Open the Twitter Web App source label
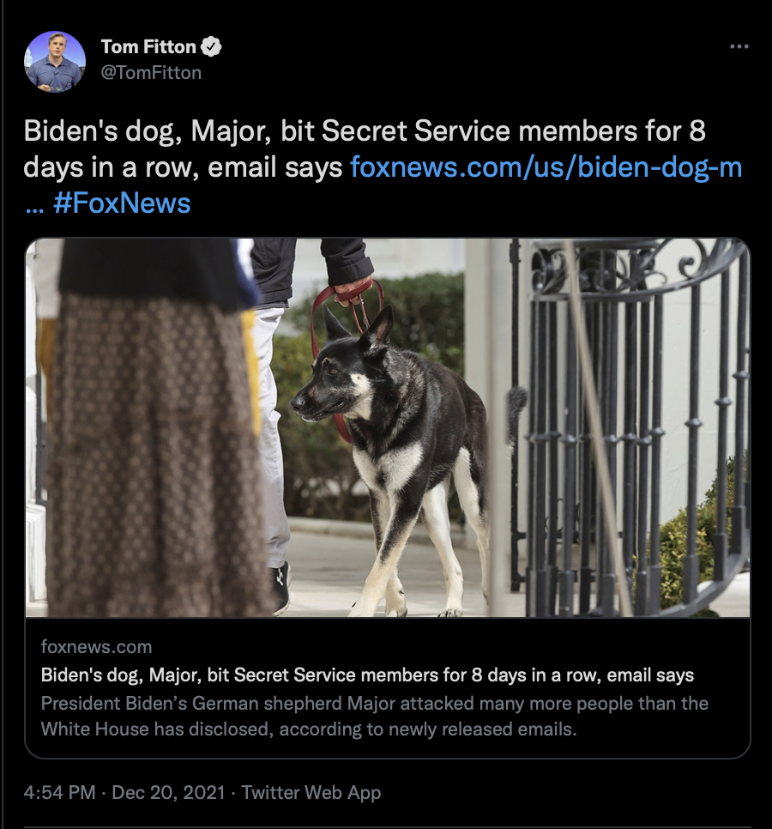Viewport: 772px width, 829px height. tap(311, 792)
